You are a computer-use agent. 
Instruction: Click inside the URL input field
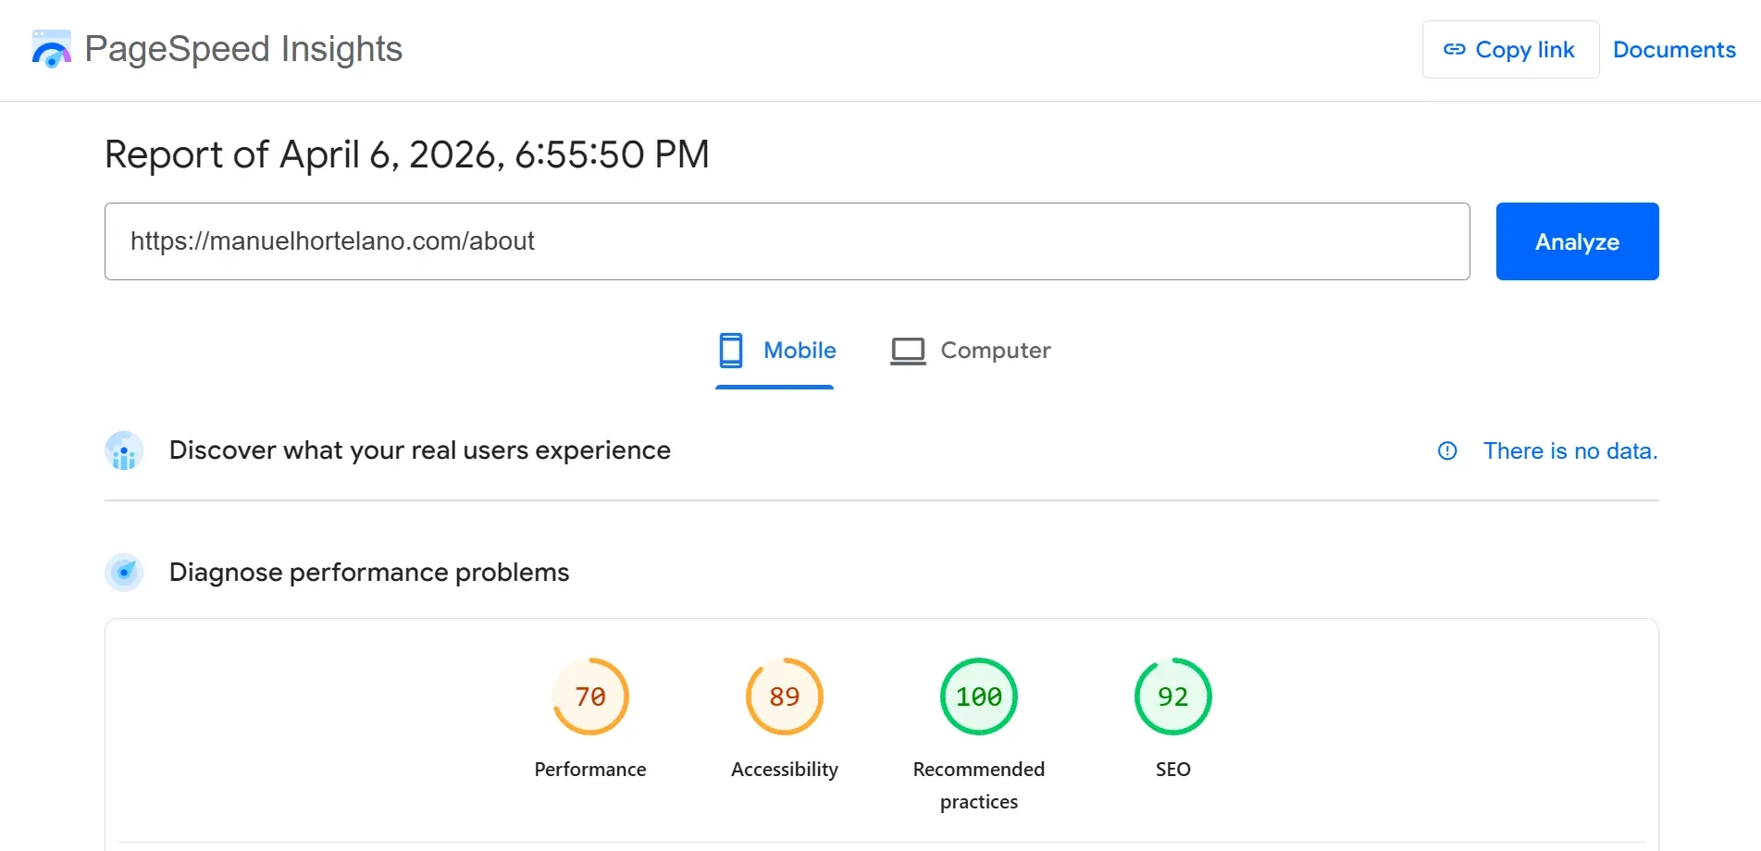[x=787, y=241]
